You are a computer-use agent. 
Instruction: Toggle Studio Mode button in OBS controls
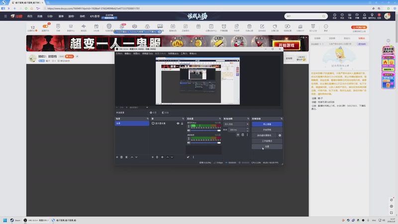click(267, 141)
